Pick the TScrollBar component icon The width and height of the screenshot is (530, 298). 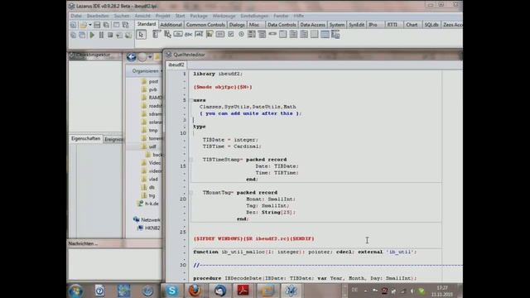(272, 34)
